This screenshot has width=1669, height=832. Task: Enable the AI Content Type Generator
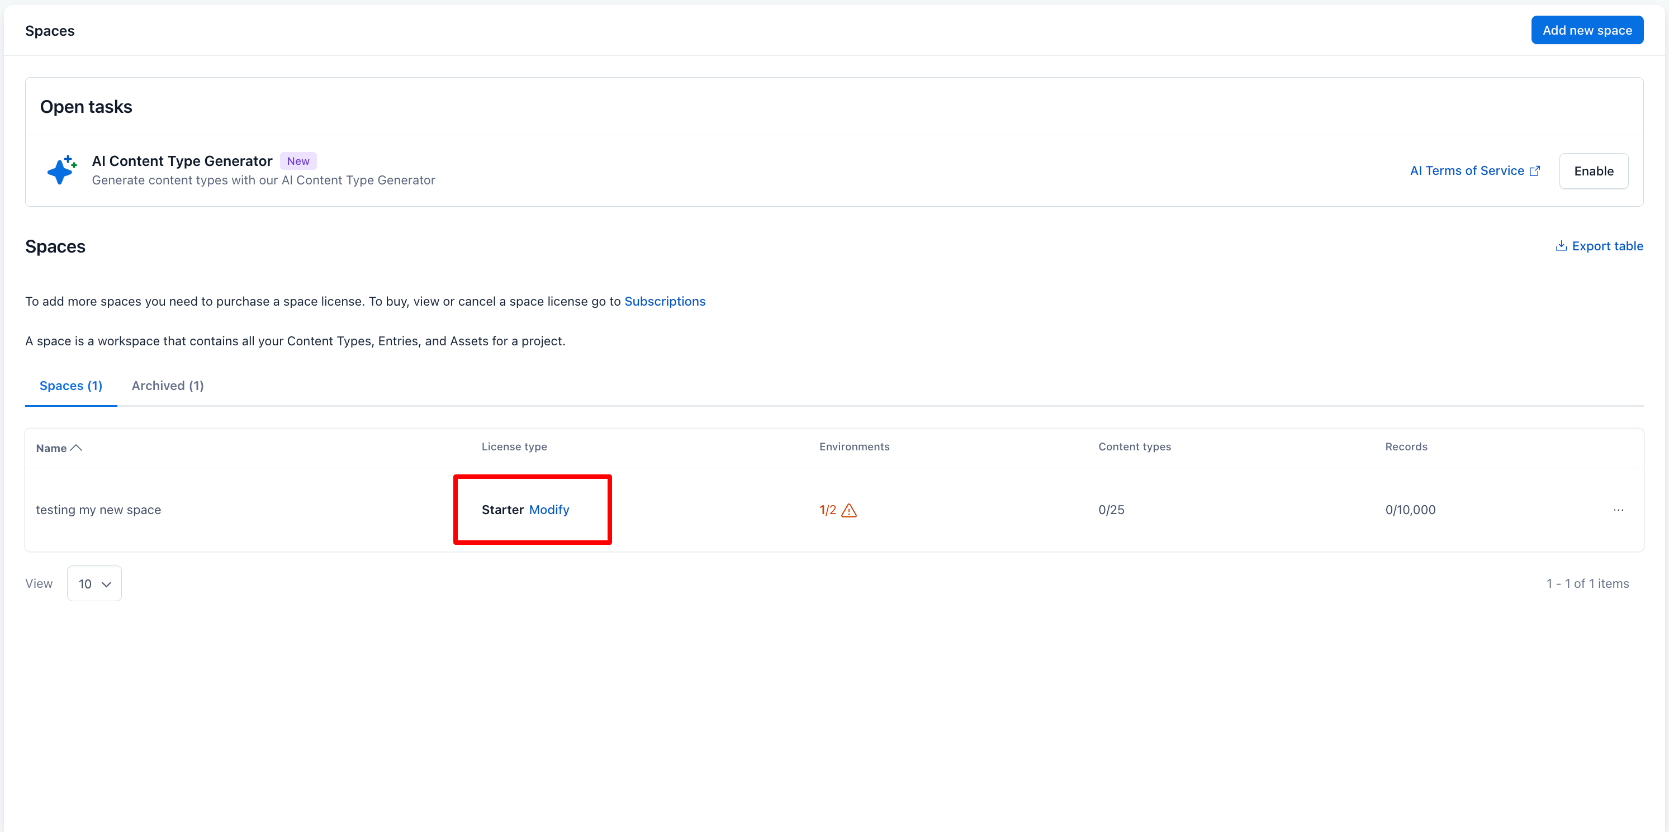pos(1593,171)
